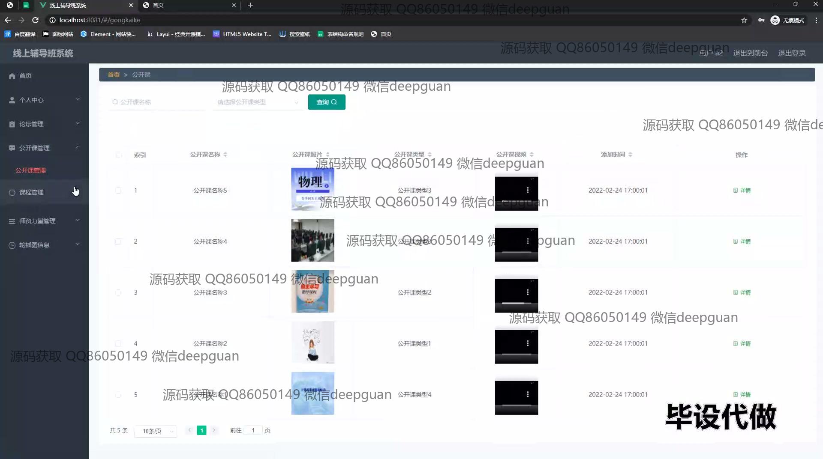Click the green 查询 search button

(327, 102)
